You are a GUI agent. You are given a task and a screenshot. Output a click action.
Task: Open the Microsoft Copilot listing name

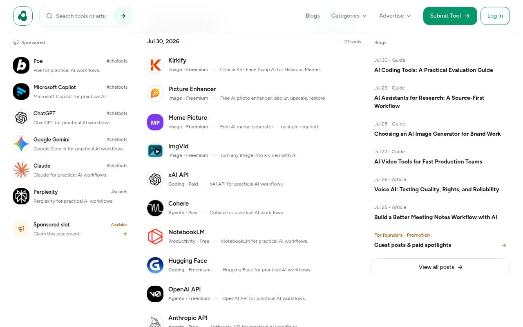pyautogui.click(x=55, y=87)
